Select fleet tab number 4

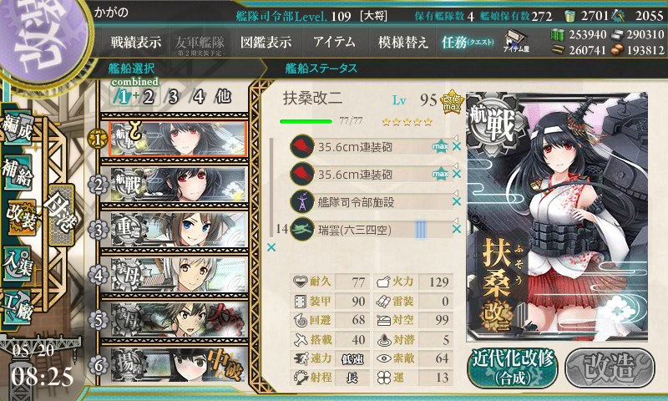[x=197, y=97]
